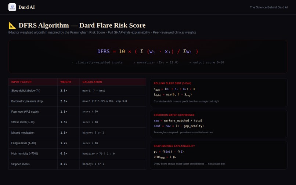Click the Dard AI brand name
296x185 pixels.
[x=26, y=7]
